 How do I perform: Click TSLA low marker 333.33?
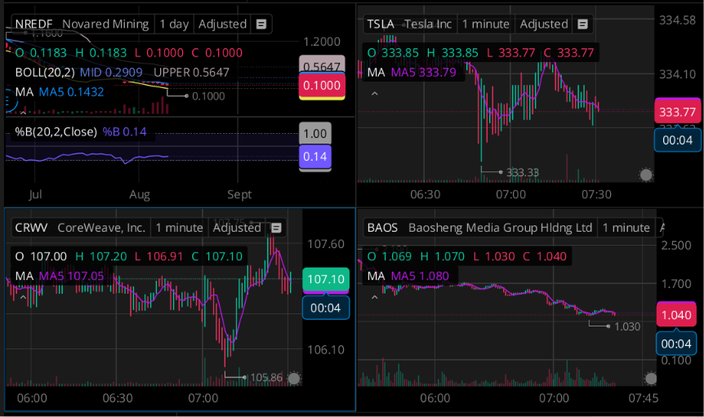pyautogui.click(x=523, y=173)
